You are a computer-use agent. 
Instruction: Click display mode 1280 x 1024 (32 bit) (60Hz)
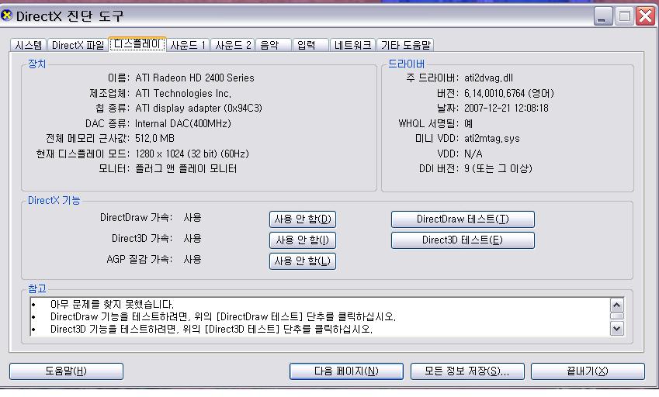coord(192,154)
